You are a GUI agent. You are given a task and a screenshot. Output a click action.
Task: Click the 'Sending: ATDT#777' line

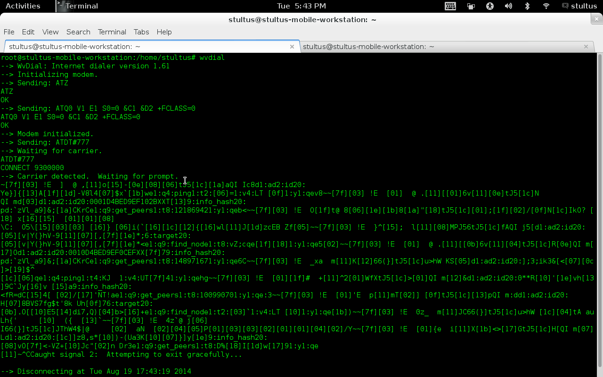45,142
